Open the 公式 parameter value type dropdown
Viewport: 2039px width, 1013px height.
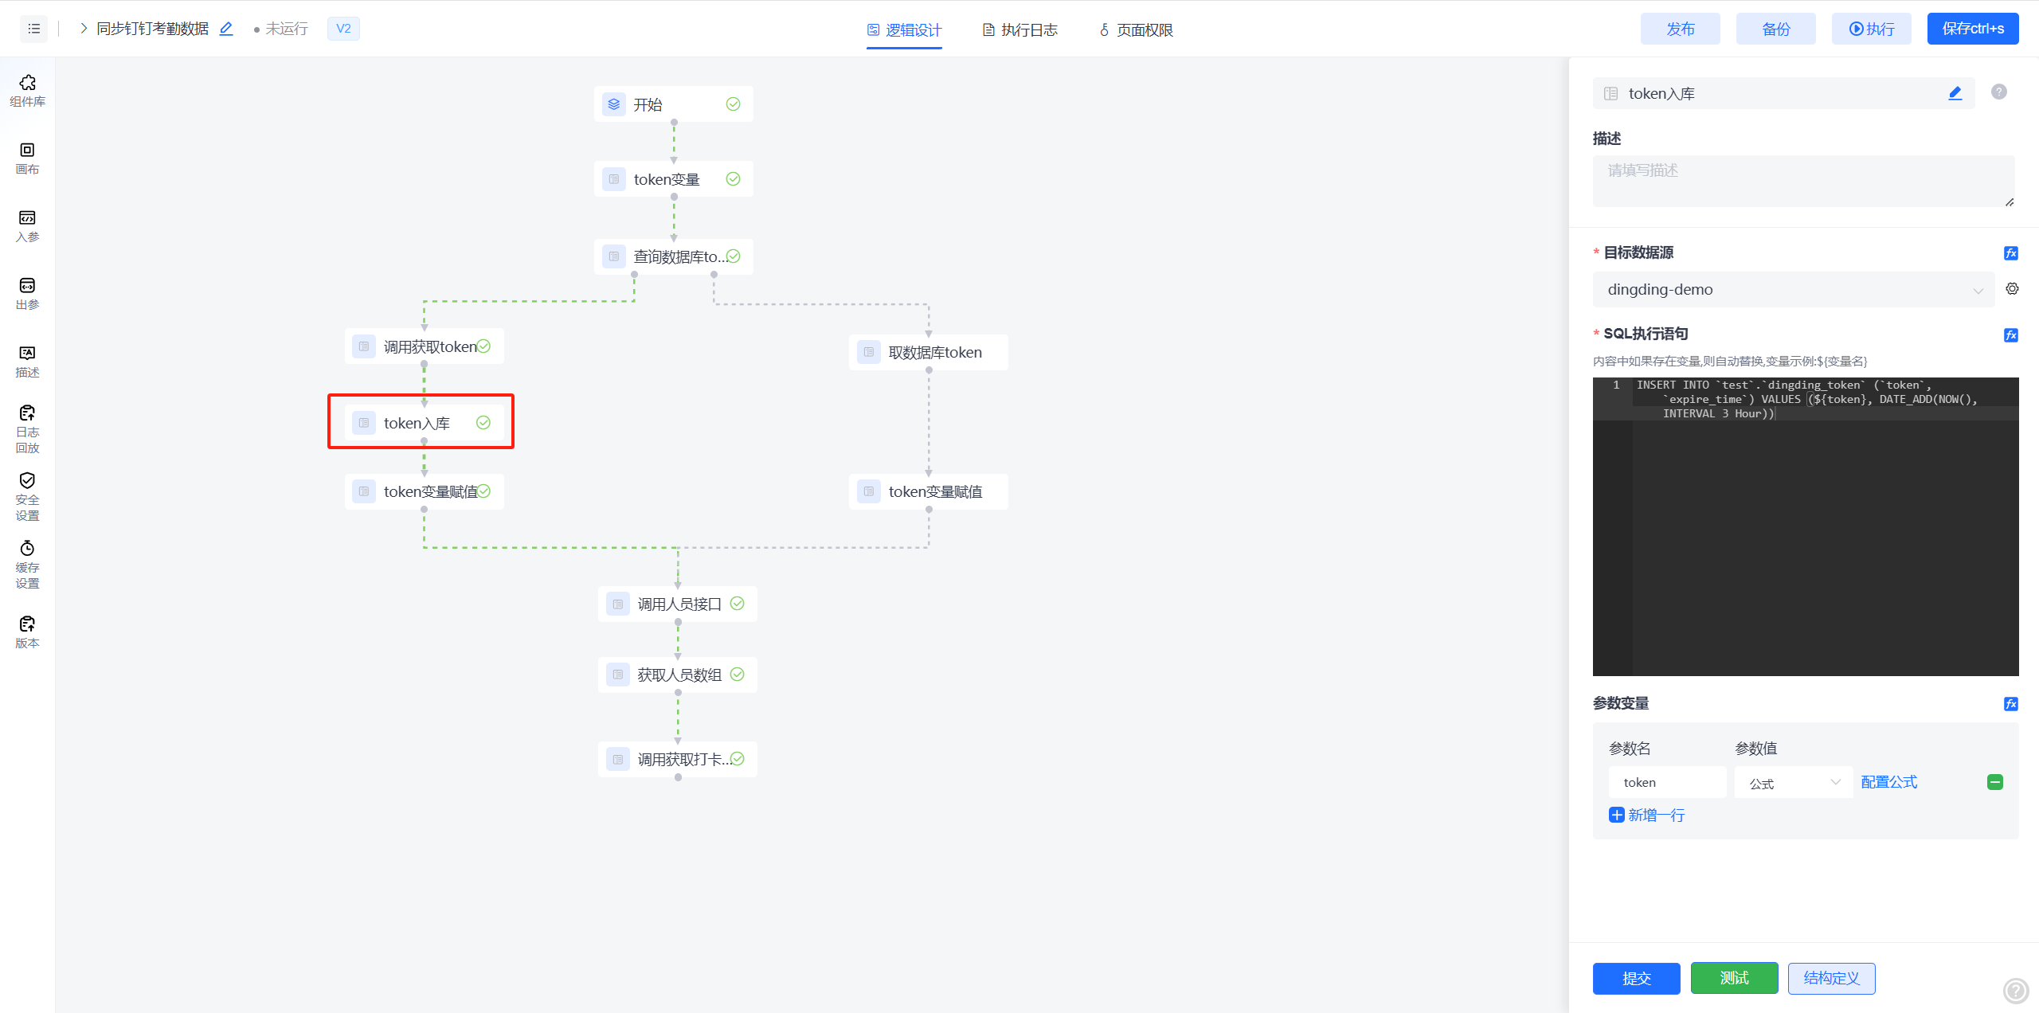1792,783
